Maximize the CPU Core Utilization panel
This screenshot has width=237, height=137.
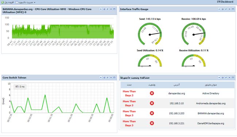point(114,9)
